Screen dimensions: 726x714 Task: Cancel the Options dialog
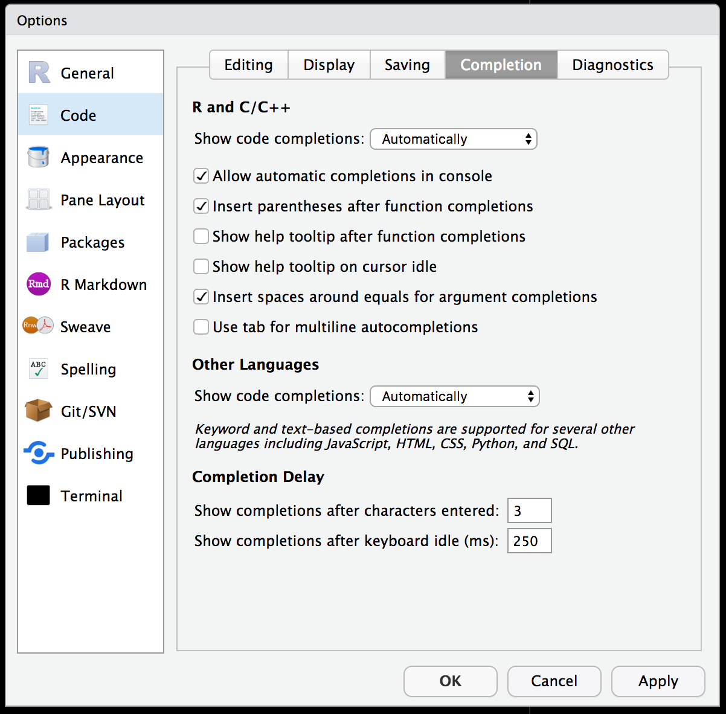coord(554,681)
